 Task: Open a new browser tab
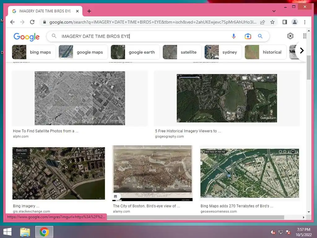(x=89, y=11)
